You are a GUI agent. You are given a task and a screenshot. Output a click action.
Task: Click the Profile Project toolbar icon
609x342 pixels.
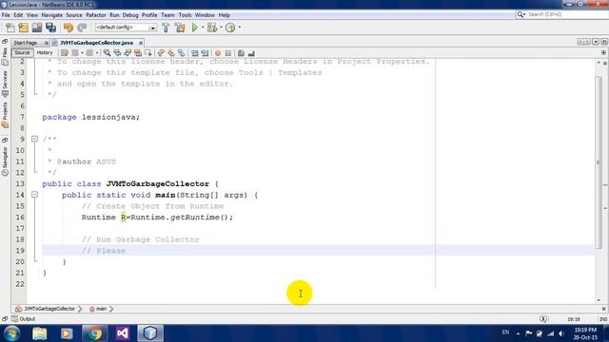(x=230, y=28)
